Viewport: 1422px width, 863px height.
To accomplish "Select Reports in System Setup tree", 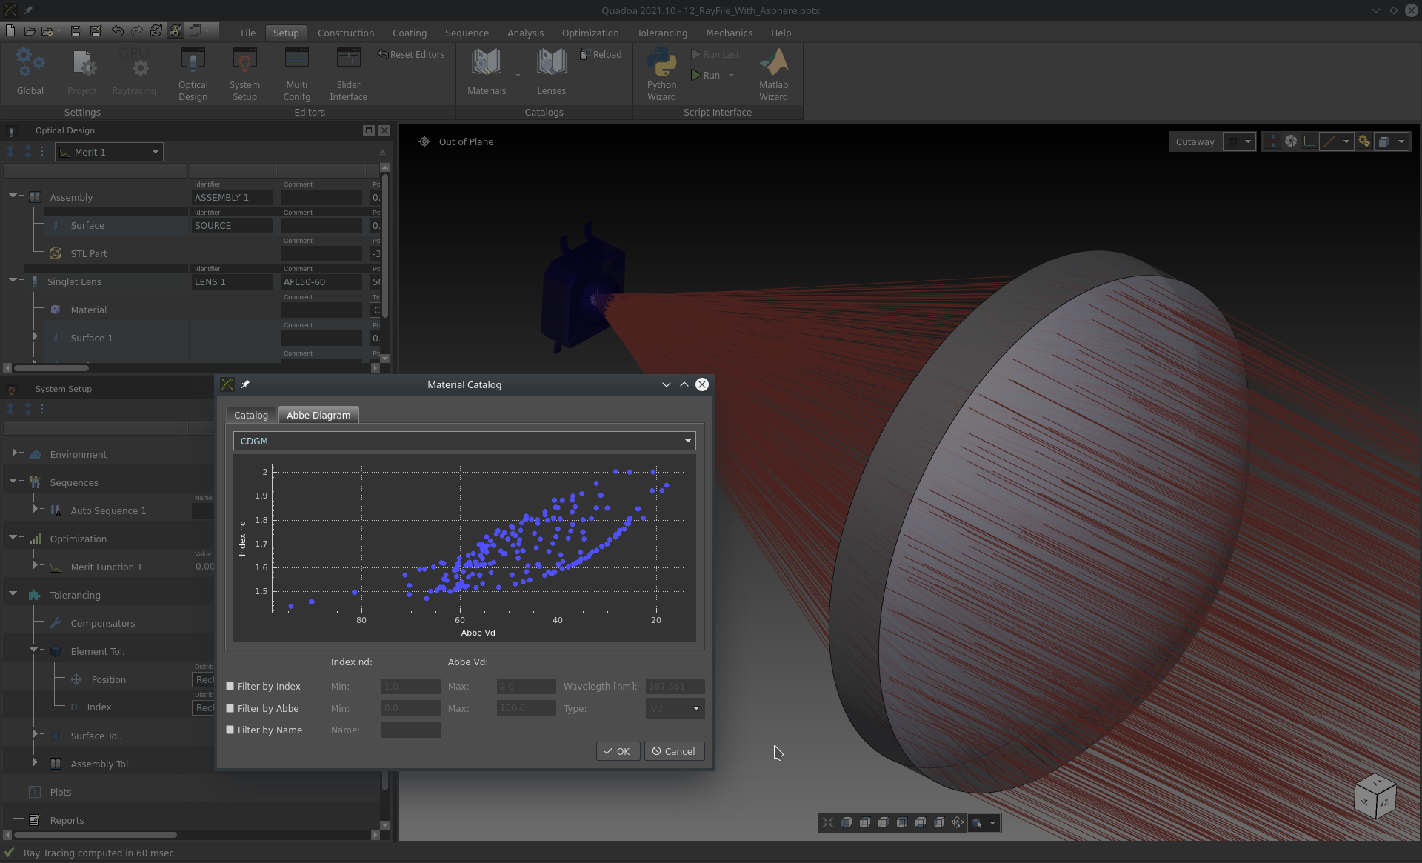I will coord(67,820).
